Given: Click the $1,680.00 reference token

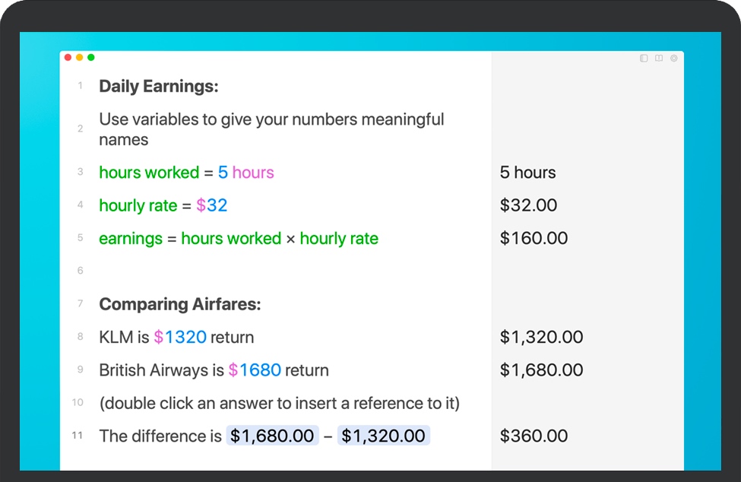Looking at the screenshot, I should point(272,436).
